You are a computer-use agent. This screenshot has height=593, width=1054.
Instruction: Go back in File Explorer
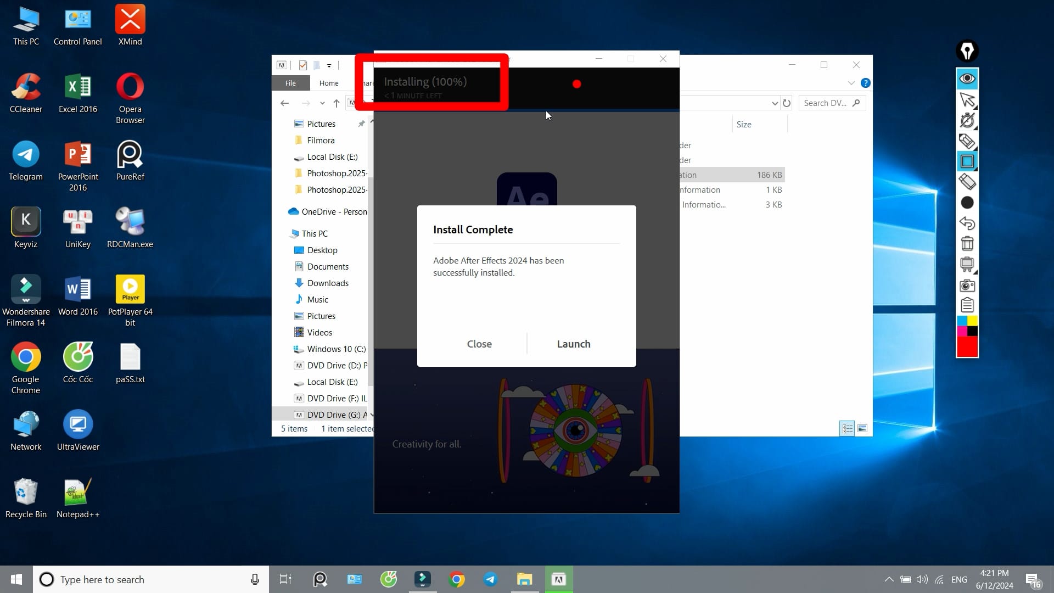coord(284,103)
